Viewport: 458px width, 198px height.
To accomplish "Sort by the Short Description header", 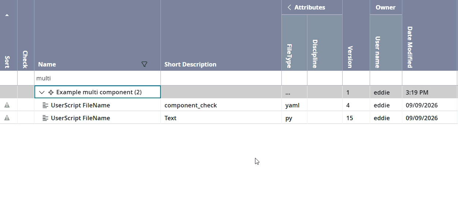I will (x=190, y=64).
